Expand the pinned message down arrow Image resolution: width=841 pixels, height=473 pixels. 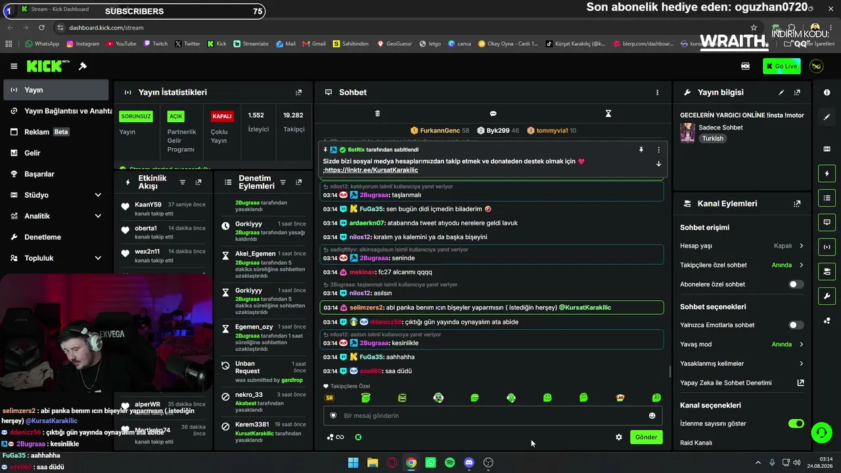tap(658, 164)
